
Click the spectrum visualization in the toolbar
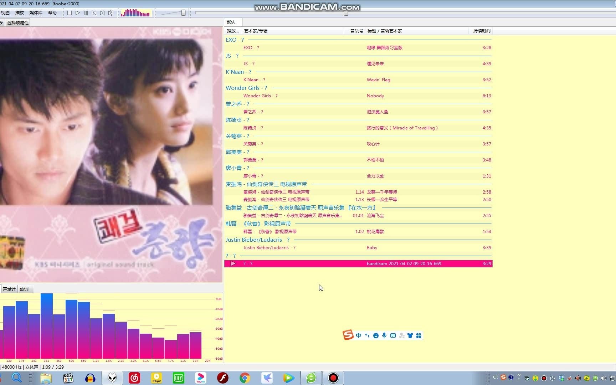(x=136, y=13)
